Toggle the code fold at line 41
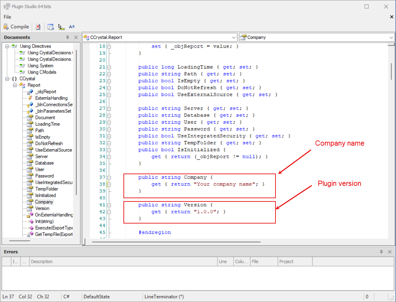The width and height of the screenshot is (396, 302). [109, 205]
